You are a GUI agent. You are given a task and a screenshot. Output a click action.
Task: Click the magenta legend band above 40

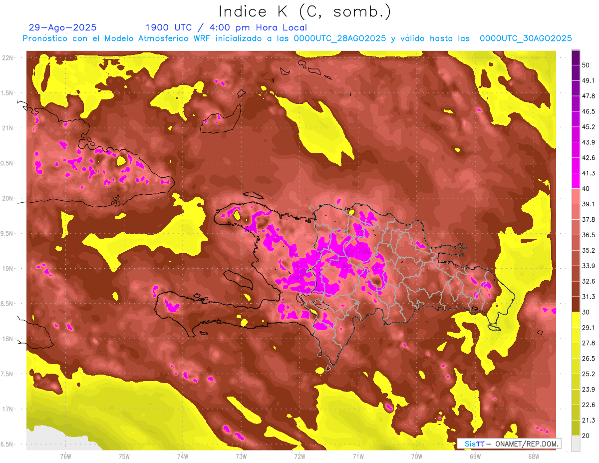(576, 181)
